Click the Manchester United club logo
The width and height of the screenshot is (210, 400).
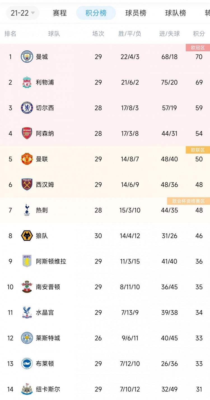tap(27, 159)
